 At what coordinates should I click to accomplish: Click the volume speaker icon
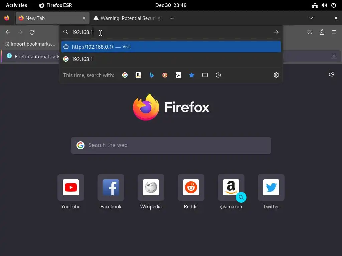tap(324, 5)
